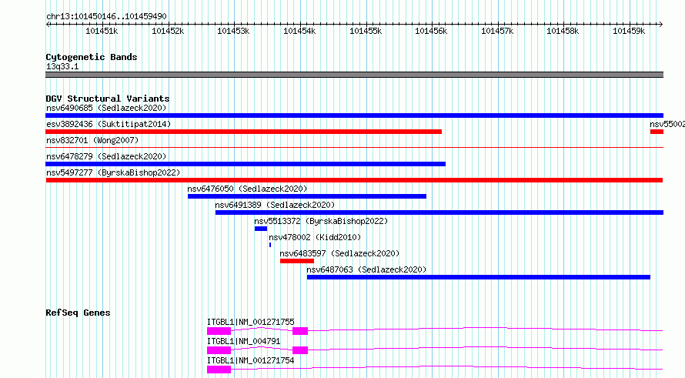Viewport: 685px width, 378px height.
Task: Open the nsv478002 (Kidd2010) label
Action: click(315, 237)
